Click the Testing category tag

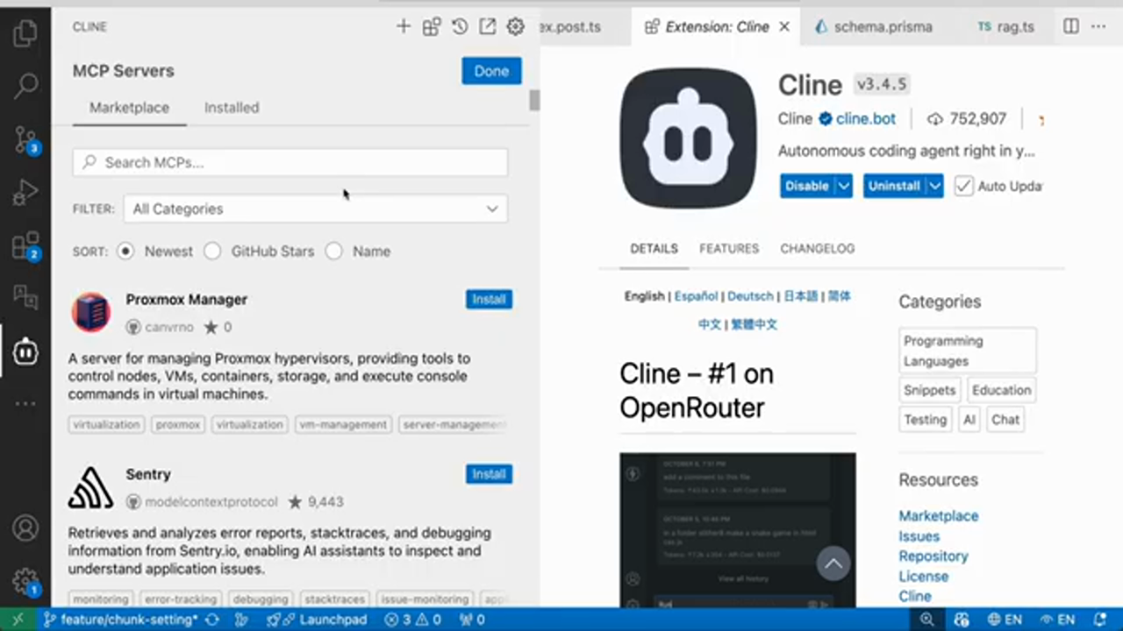tap(926, 420)
